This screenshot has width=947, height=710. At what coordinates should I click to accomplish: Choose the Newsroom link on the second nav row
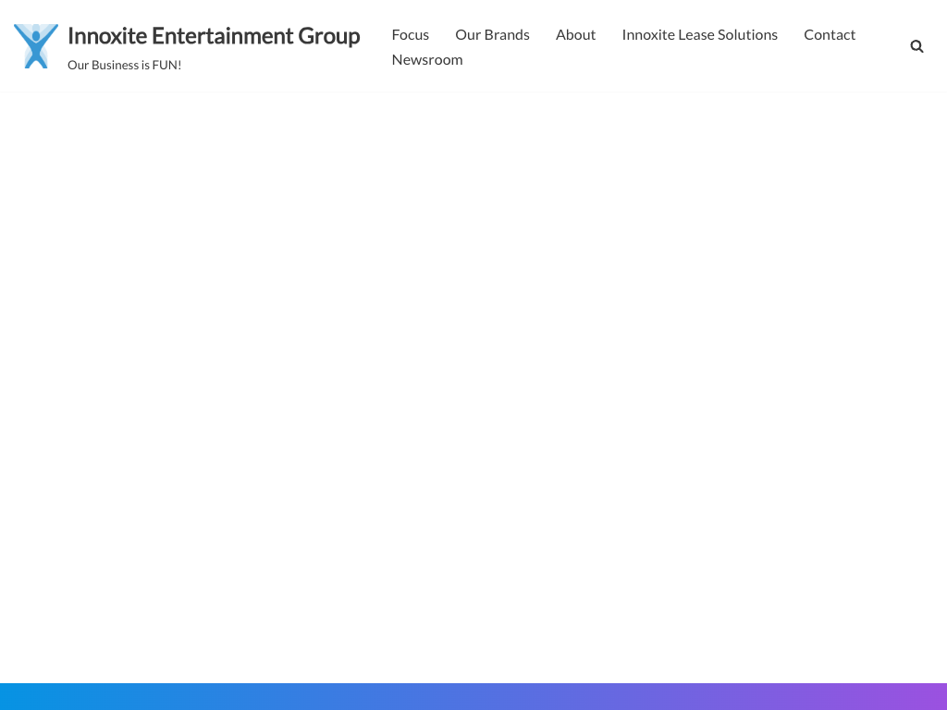tap(426, 59)
